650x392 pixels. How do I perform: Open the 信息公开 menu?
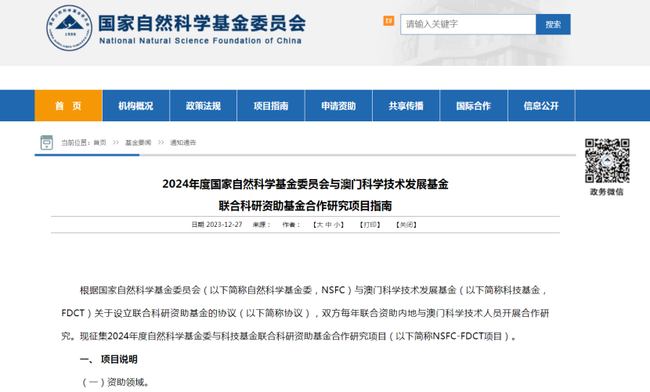(x=541, y=106)
